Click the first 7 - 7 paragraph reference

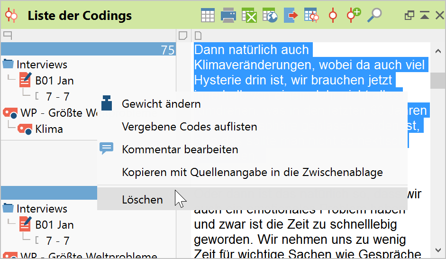click(x=57, y=97)
